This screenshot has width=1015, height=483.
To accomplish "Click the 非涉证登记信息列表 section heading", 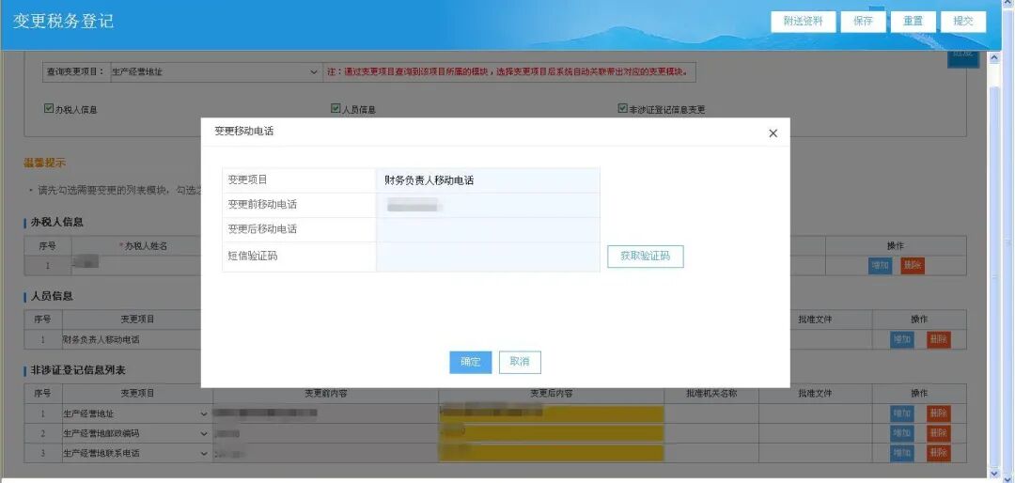I will click(x=78, y=370).
